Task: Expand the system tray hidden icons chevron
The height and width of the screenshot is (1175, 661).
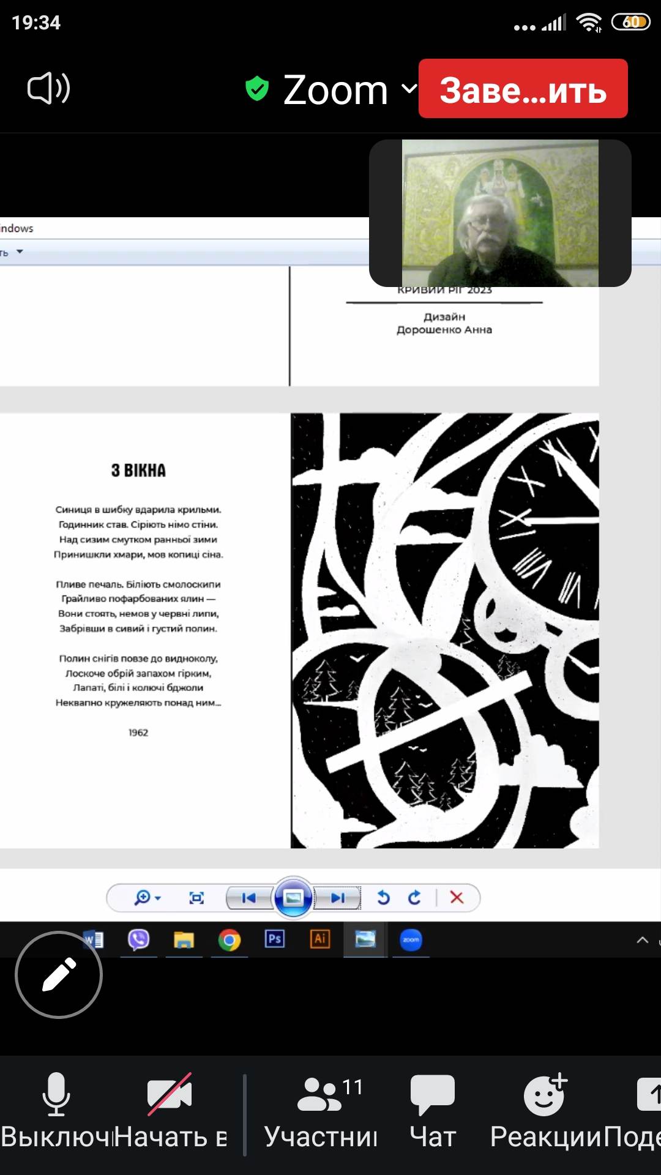Action: click(642, 940)
